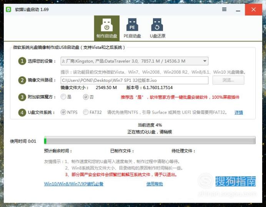Image resolution: width=266 pixels, height=207 pixels.
Task: Switch to the PE启动盘 tab
Action: coord(132,28)
